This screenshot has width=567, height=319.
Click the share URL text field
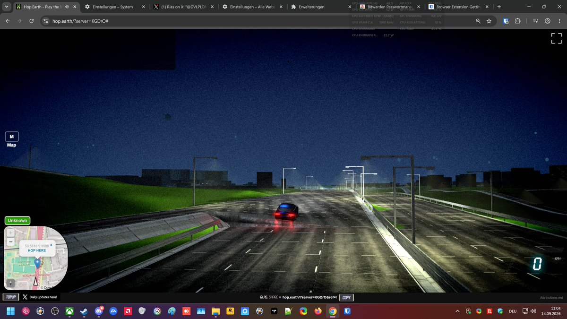click(309, 298)
